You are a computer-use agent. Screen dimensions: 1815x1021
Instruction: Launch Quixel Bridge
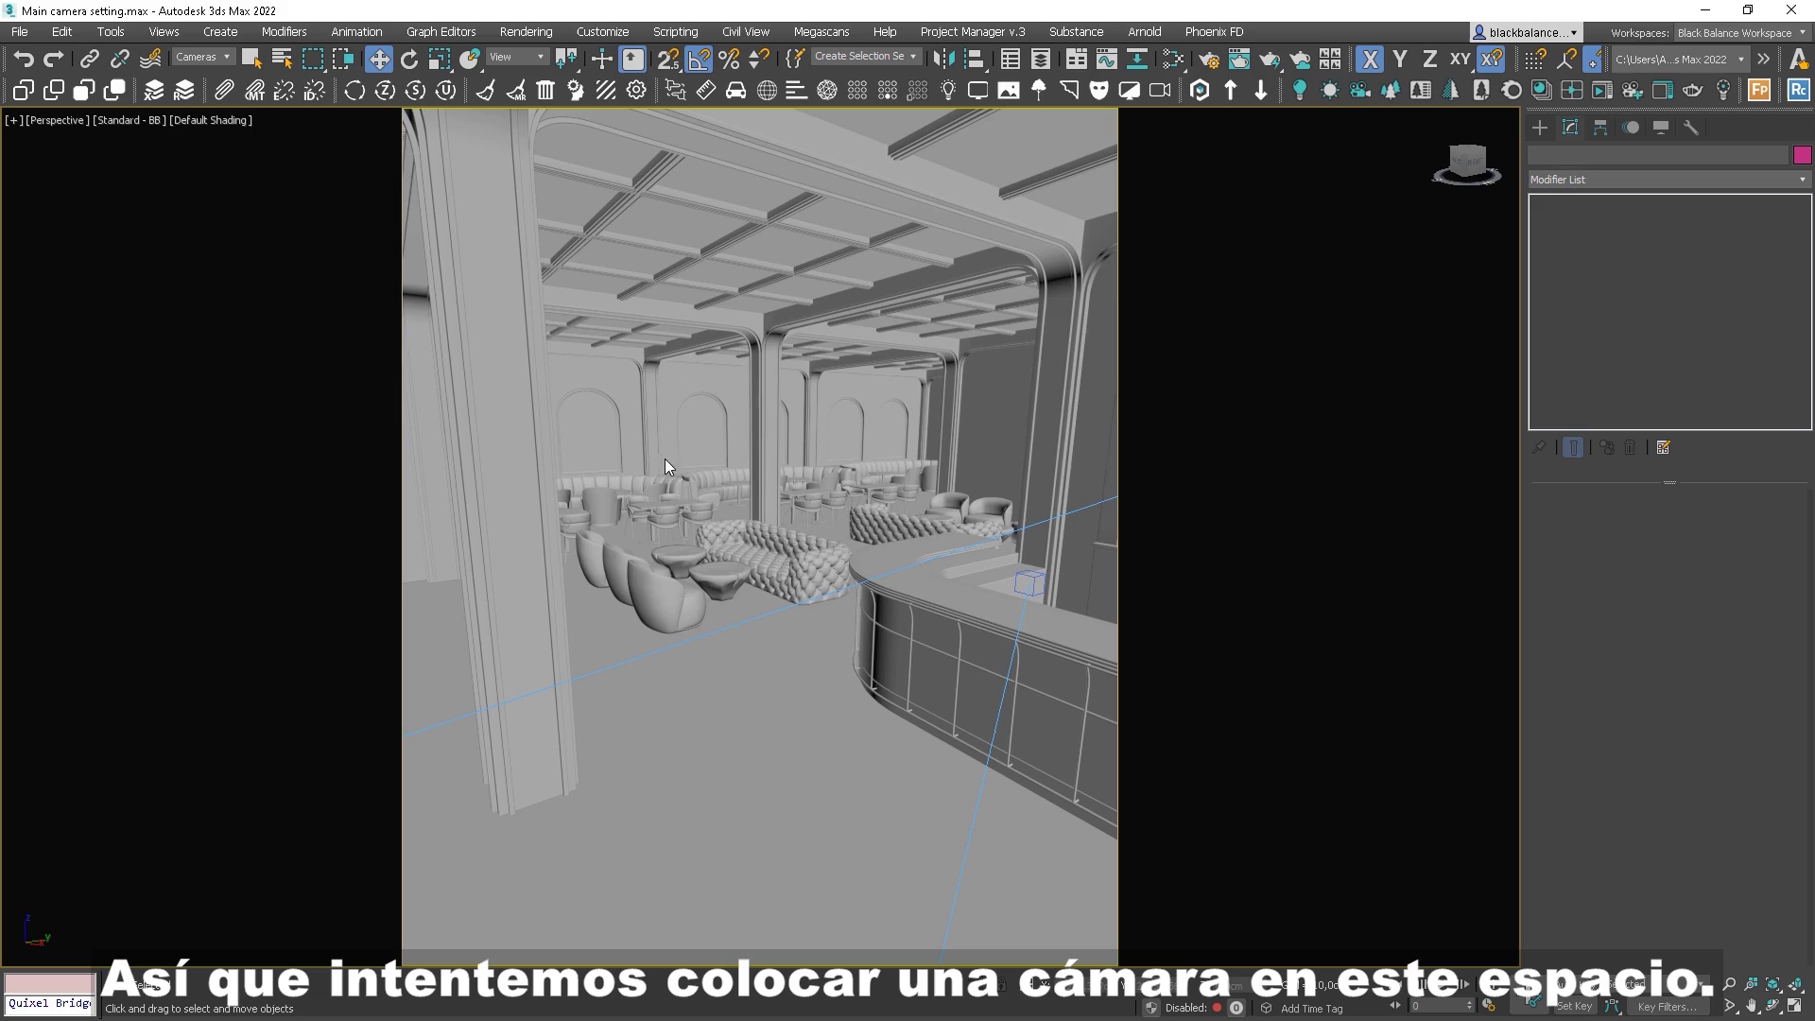pyautogui.click(x=48, y=1003)
